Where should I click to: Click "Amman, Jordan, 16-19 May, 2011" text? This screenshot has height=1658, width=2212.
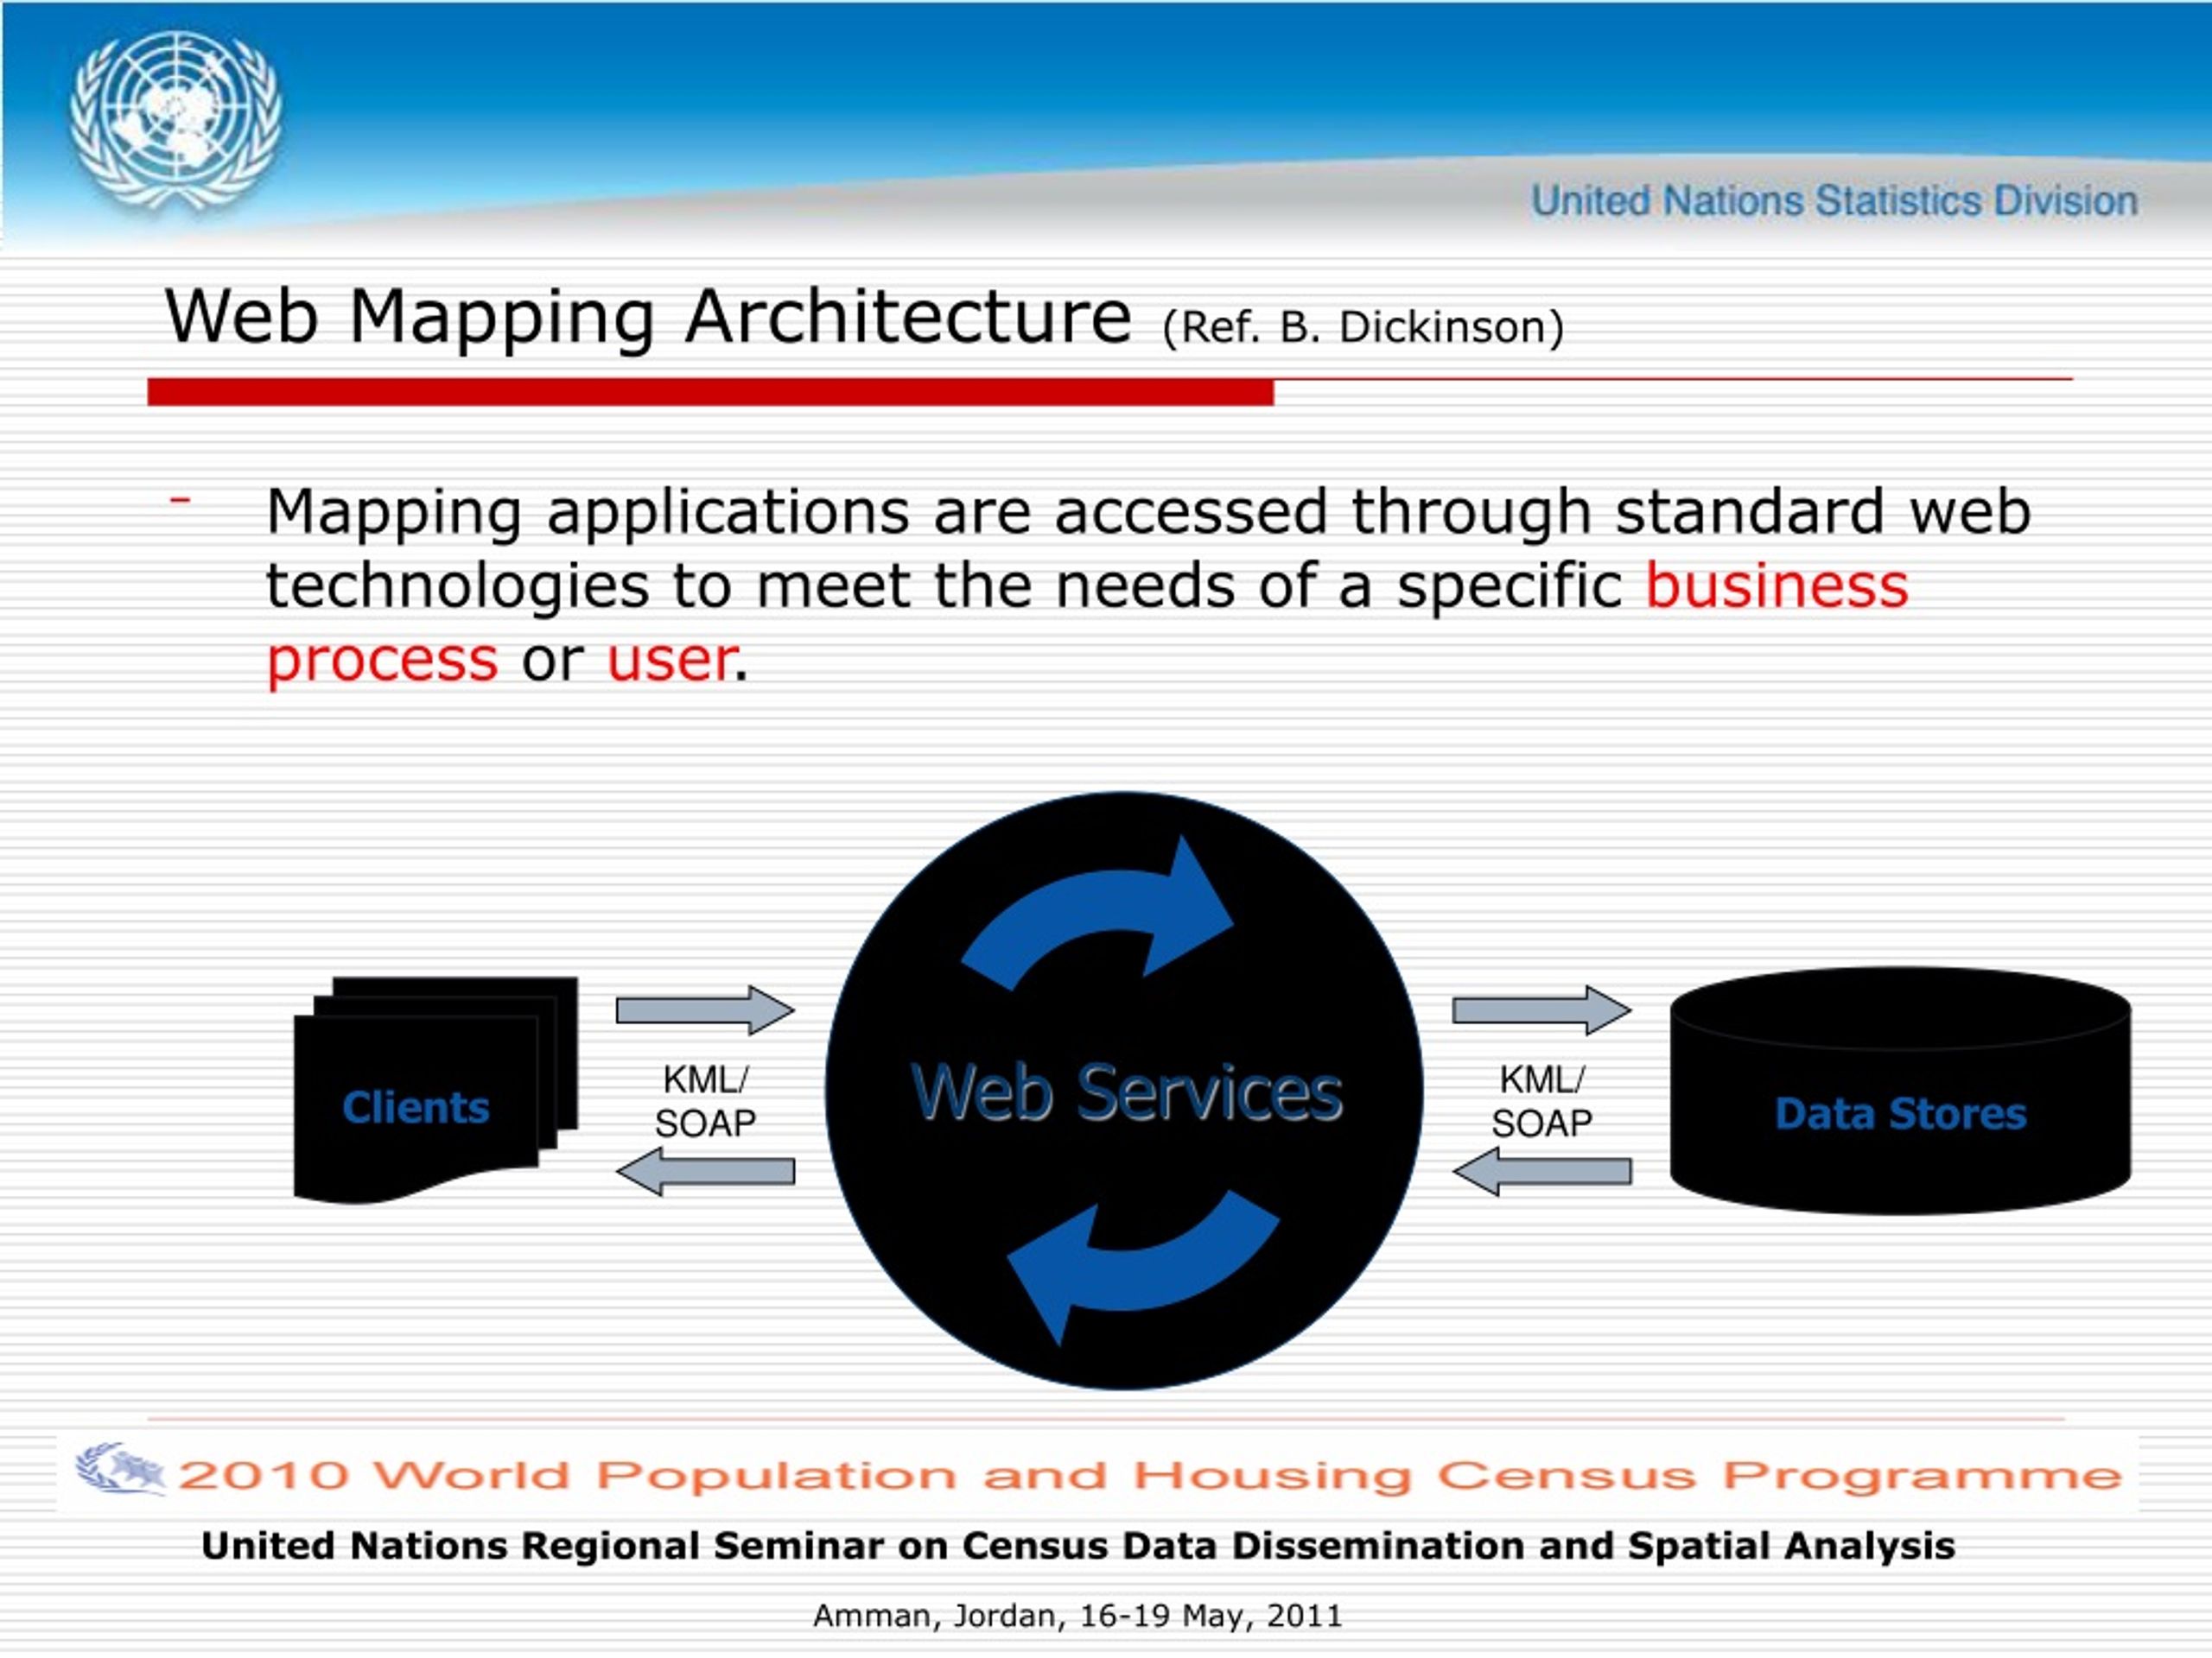1077,1616
